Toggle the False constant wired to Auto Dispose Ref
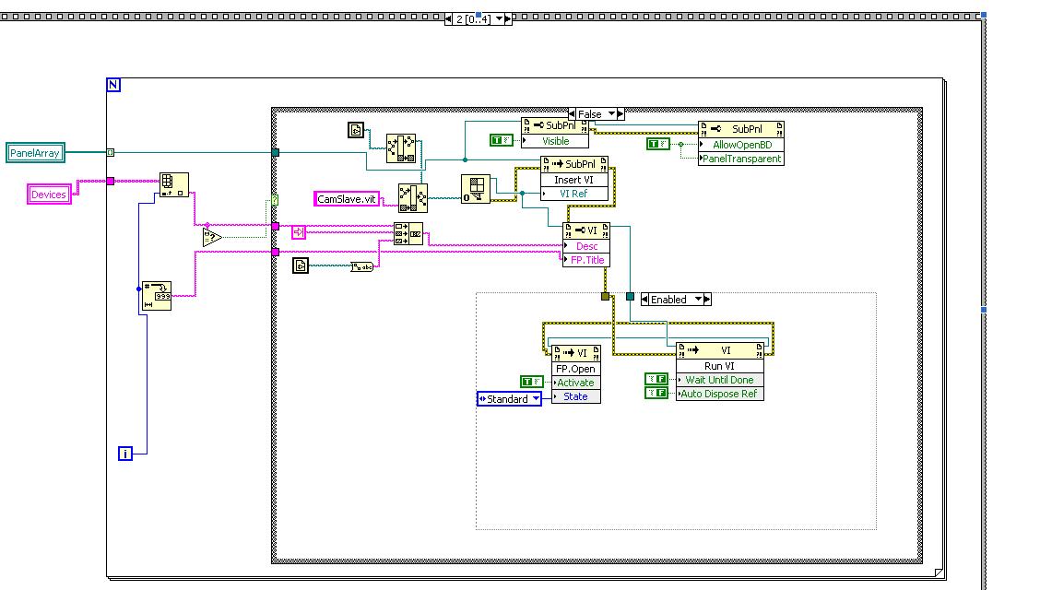 (x=656, y=393)
